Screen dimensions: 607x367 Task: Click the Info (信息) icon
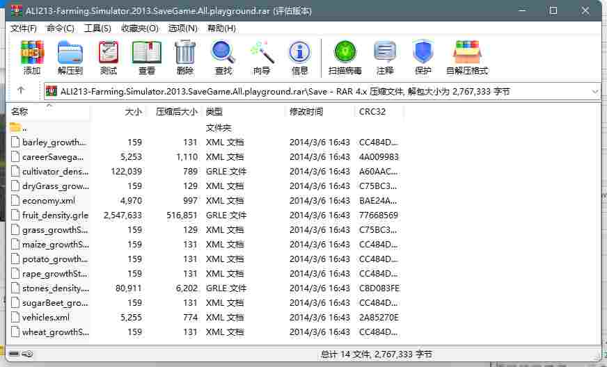299,53
